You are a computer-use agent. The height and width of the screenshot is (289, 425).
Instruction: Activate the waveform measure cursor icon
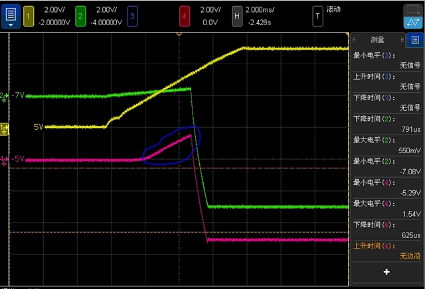[413, 23]
